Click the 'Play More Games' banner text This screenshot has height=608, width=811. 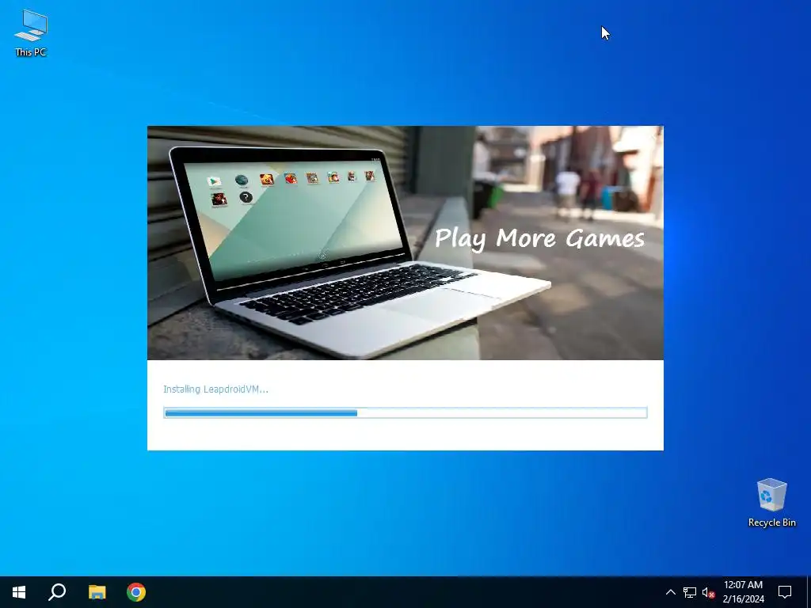point(539,239)
